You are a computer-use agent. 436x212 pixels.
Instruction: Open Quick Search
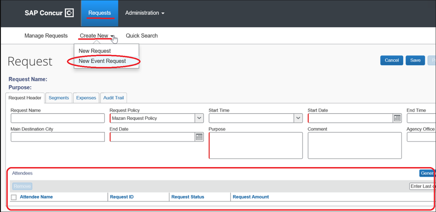click(142, 36)
